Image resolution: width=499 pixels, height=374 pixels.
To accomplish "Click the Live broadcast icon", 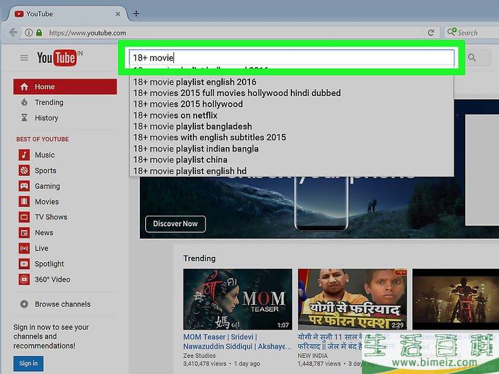I will pos(24,249).
